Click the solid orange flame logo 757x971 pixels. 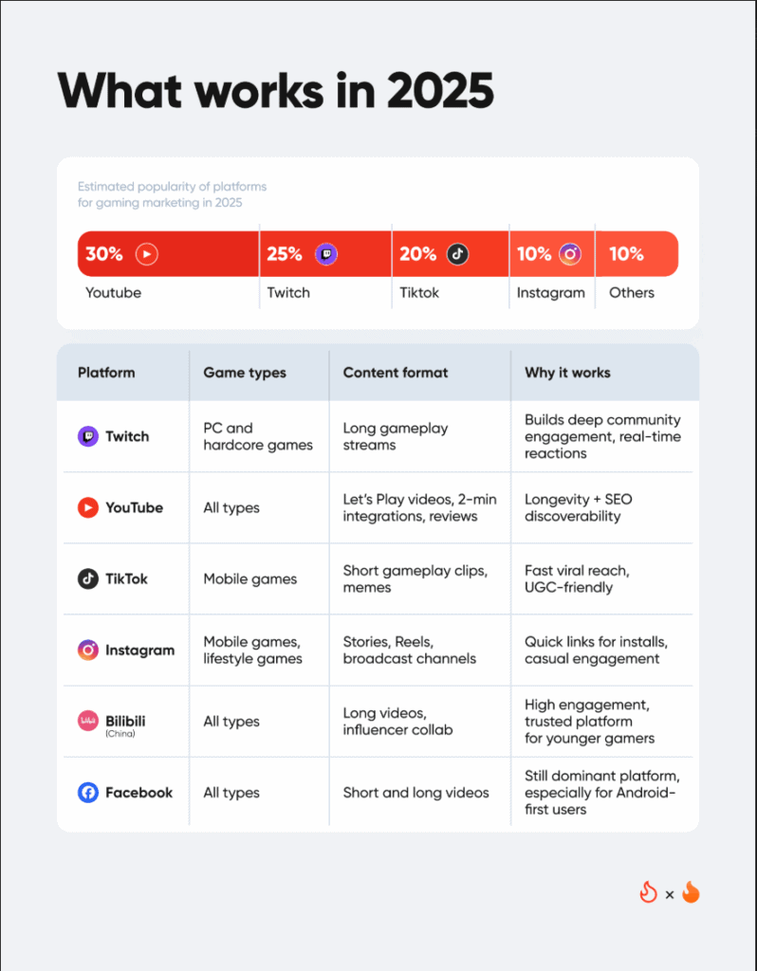(691, 893)
